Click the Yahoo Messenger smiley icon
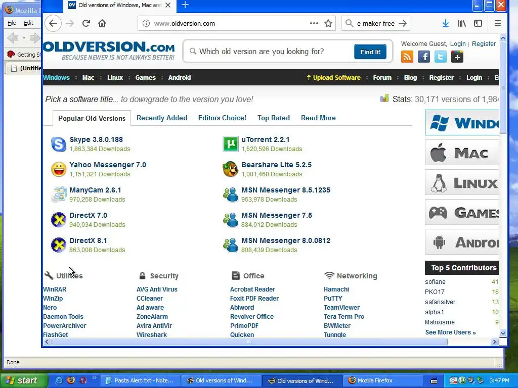518x388 pixels. 59,169
